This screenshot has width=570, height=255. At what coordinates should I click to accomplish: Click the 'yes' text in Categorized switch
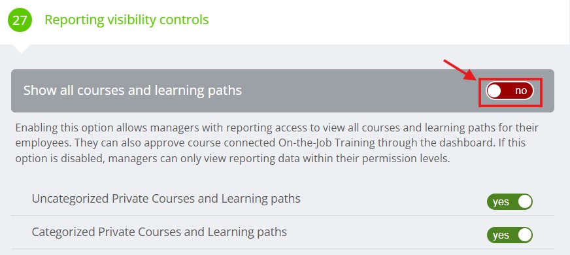point(501,235)
